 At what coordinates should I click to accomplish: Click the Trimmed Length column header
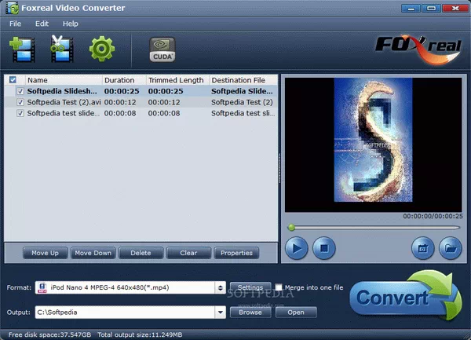177,80
